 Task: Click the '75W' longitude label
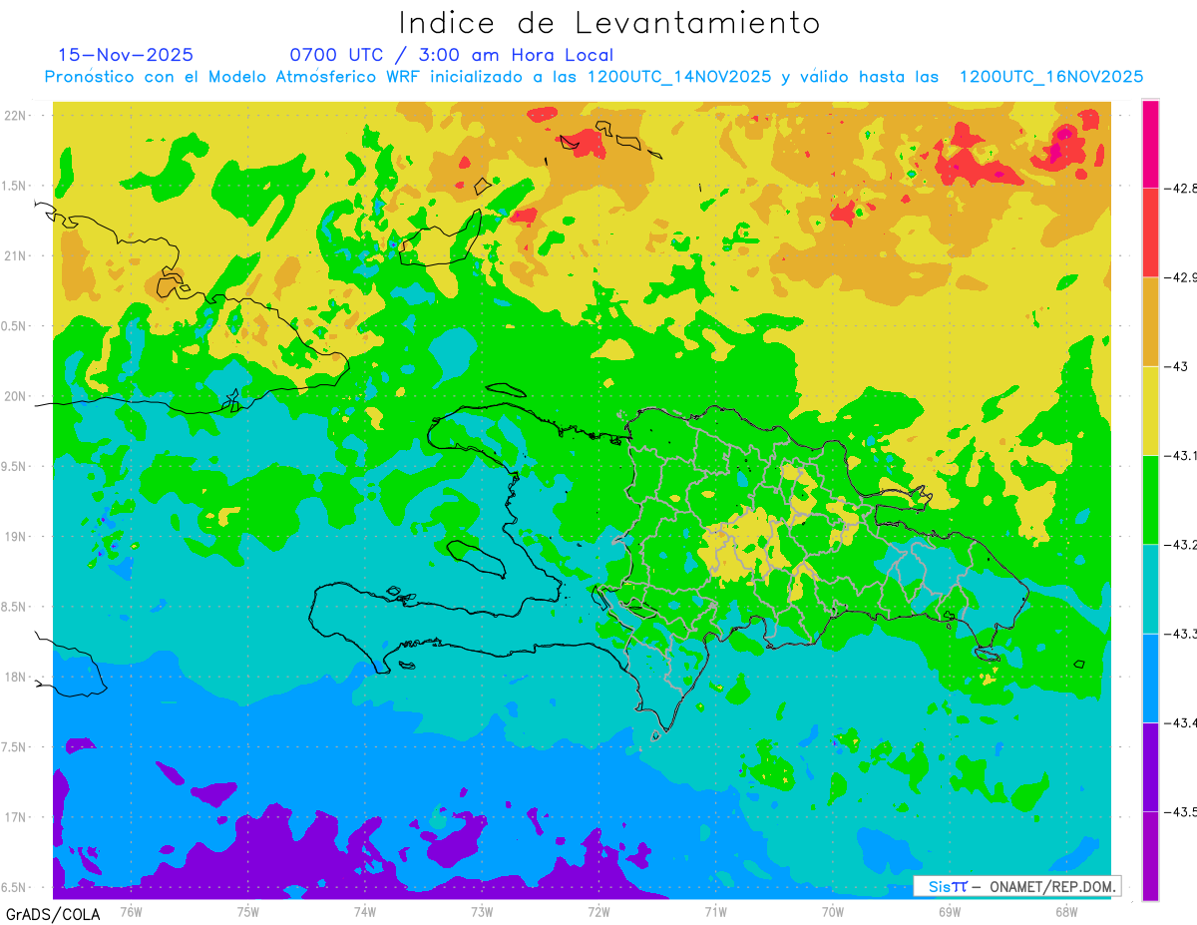247,911
